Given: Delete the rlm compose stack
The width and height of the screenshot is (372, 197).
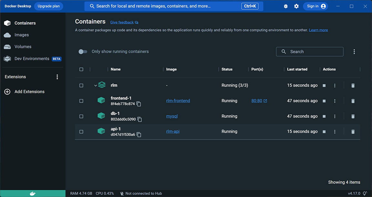Looking at the screenshot, I should 353,85.
